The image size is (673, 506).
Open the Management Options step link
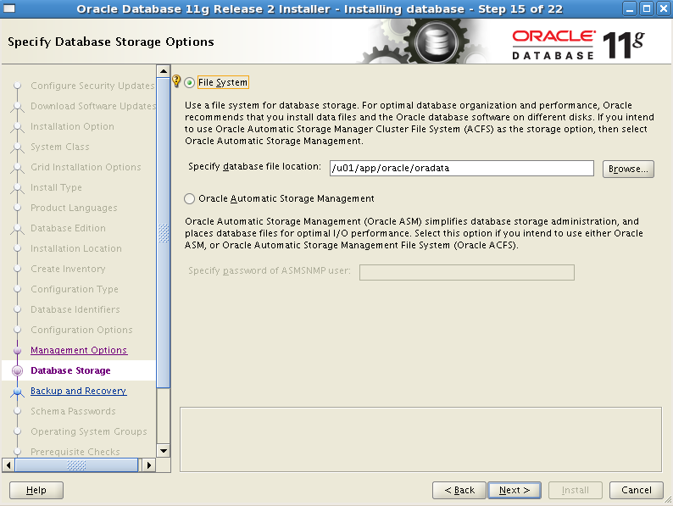79,350
